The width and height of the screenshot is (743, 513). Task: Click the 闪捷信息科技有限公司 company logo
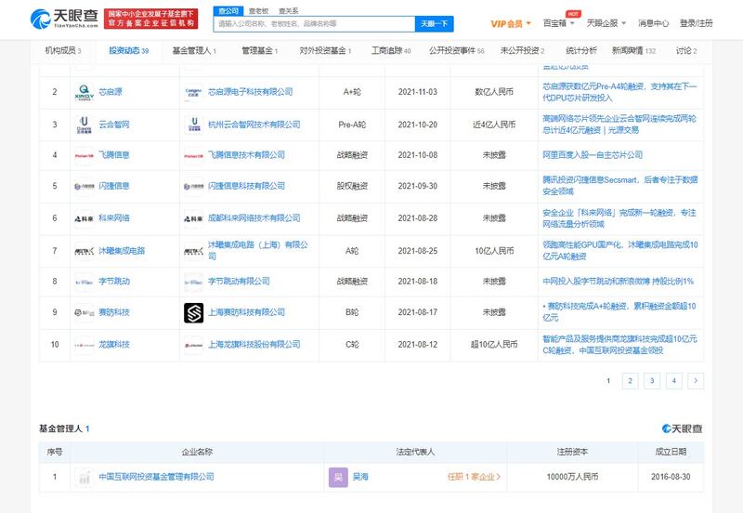coord(193,186)
